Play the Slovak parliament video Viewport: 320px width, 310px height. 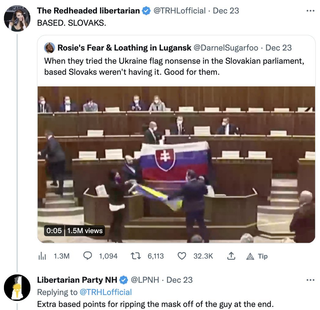[x=176, y=165]
